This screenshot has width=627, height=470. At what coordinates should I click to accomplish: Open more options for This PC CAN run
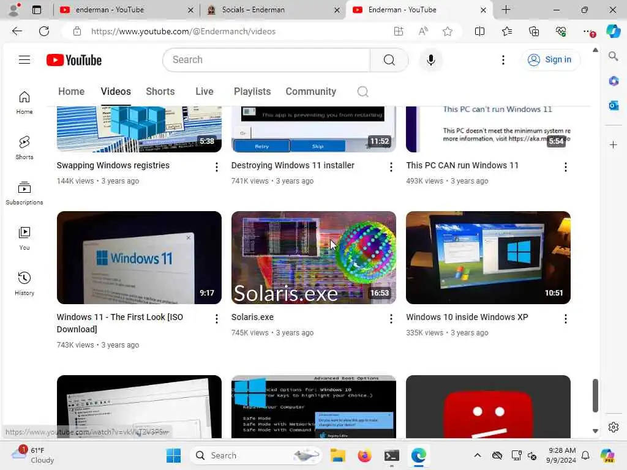[x=565, y=167]
